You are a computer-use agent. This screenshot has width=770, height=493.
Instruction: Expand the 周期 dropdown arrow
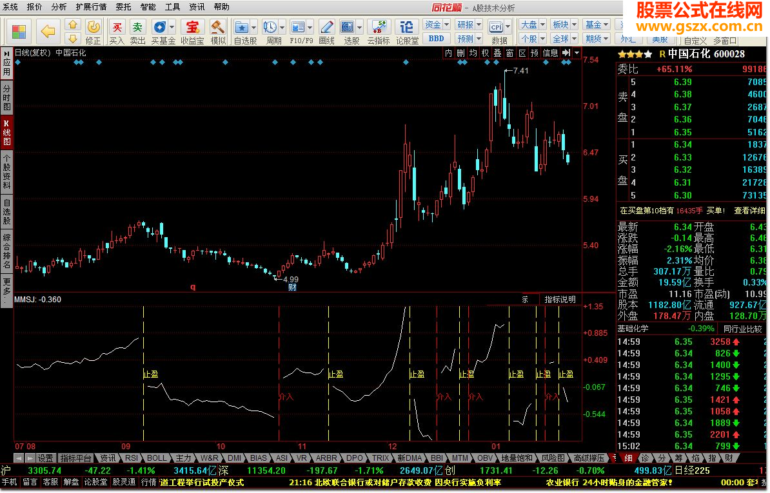[x=282, y=27]
